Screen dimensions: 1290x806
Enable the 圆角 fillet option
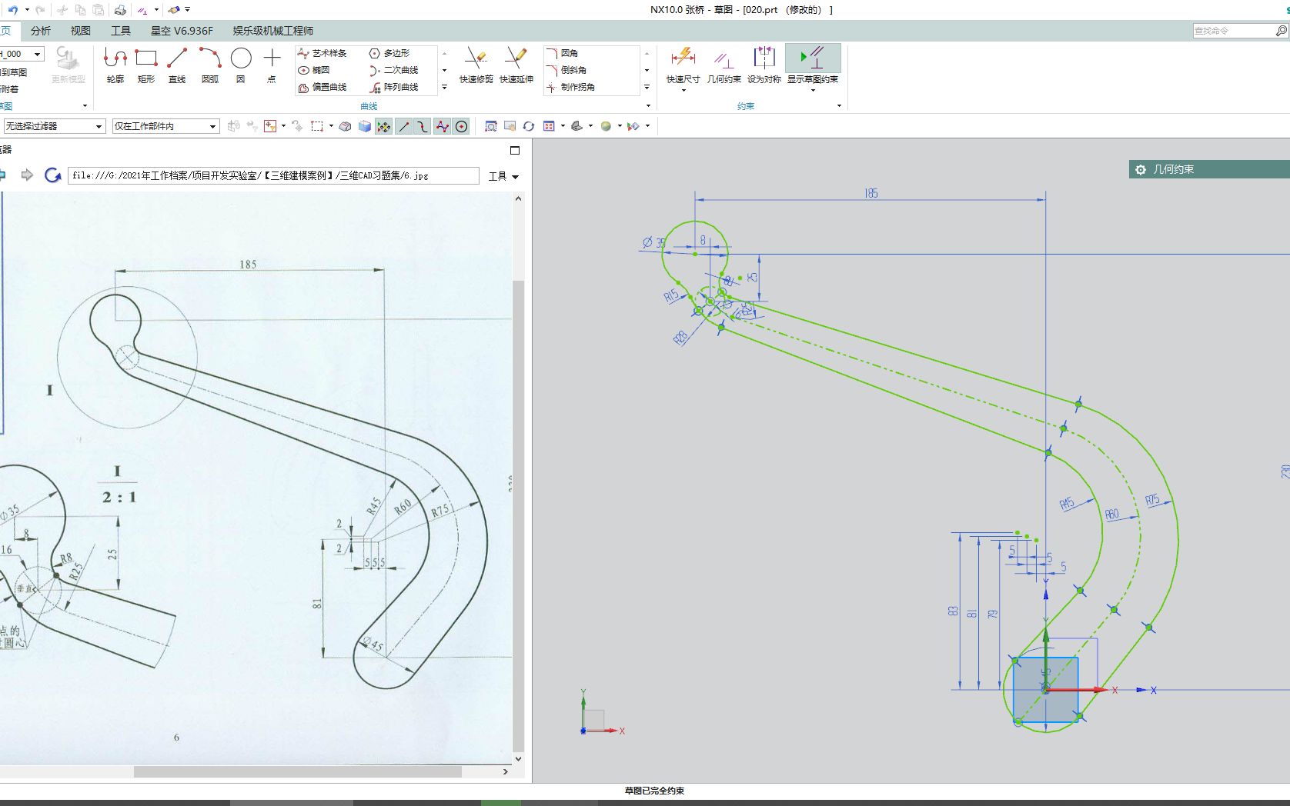click(567, 53)
